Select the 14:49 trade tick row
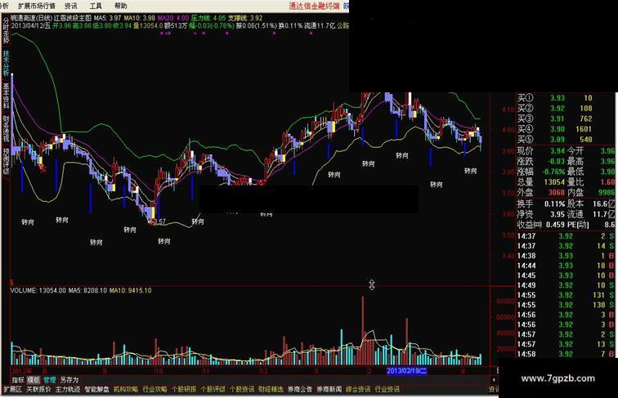 [x=566, y=285]
